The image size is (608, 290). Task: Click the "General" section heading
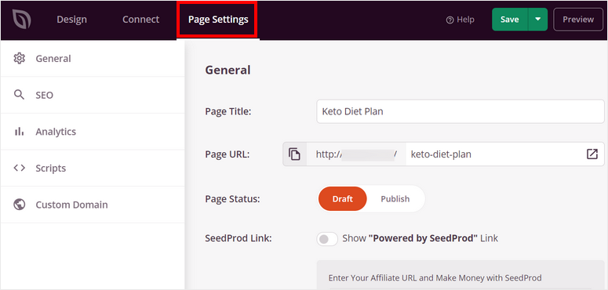pos(228,70)
